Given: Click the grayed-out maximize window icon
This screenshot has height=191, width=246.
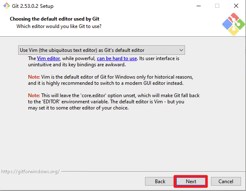Looking at the screenshot, I should click(x=217, y=6).
